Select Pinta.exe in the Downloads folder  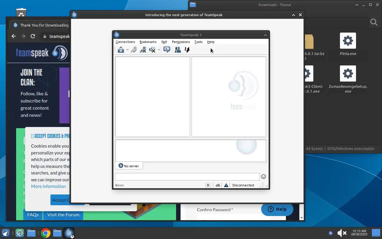pos(348,44)
